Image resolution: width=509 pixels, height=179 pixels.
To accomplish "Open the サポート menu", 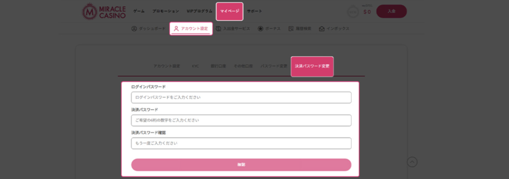I will coord(254,11).
